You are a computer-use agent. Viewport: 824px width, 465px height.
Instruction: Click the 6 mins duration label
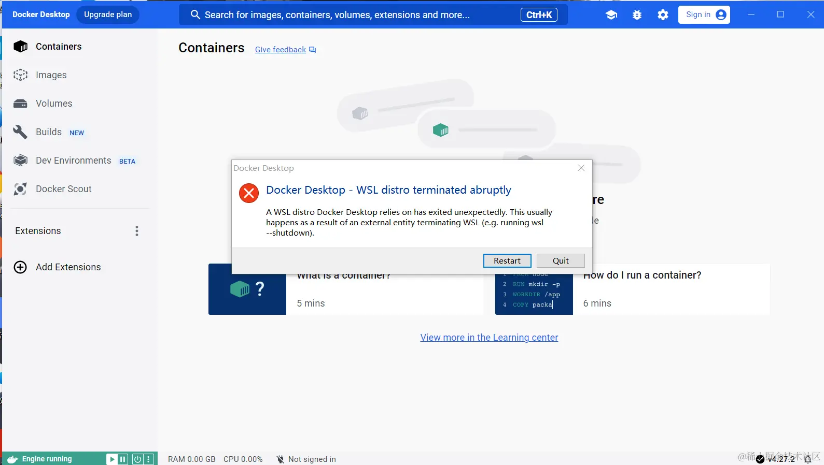[597, 303]
